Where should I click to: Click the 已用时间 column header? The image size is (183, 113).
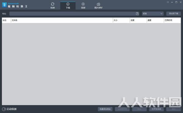pyautogui.click(x=172, y=20)
